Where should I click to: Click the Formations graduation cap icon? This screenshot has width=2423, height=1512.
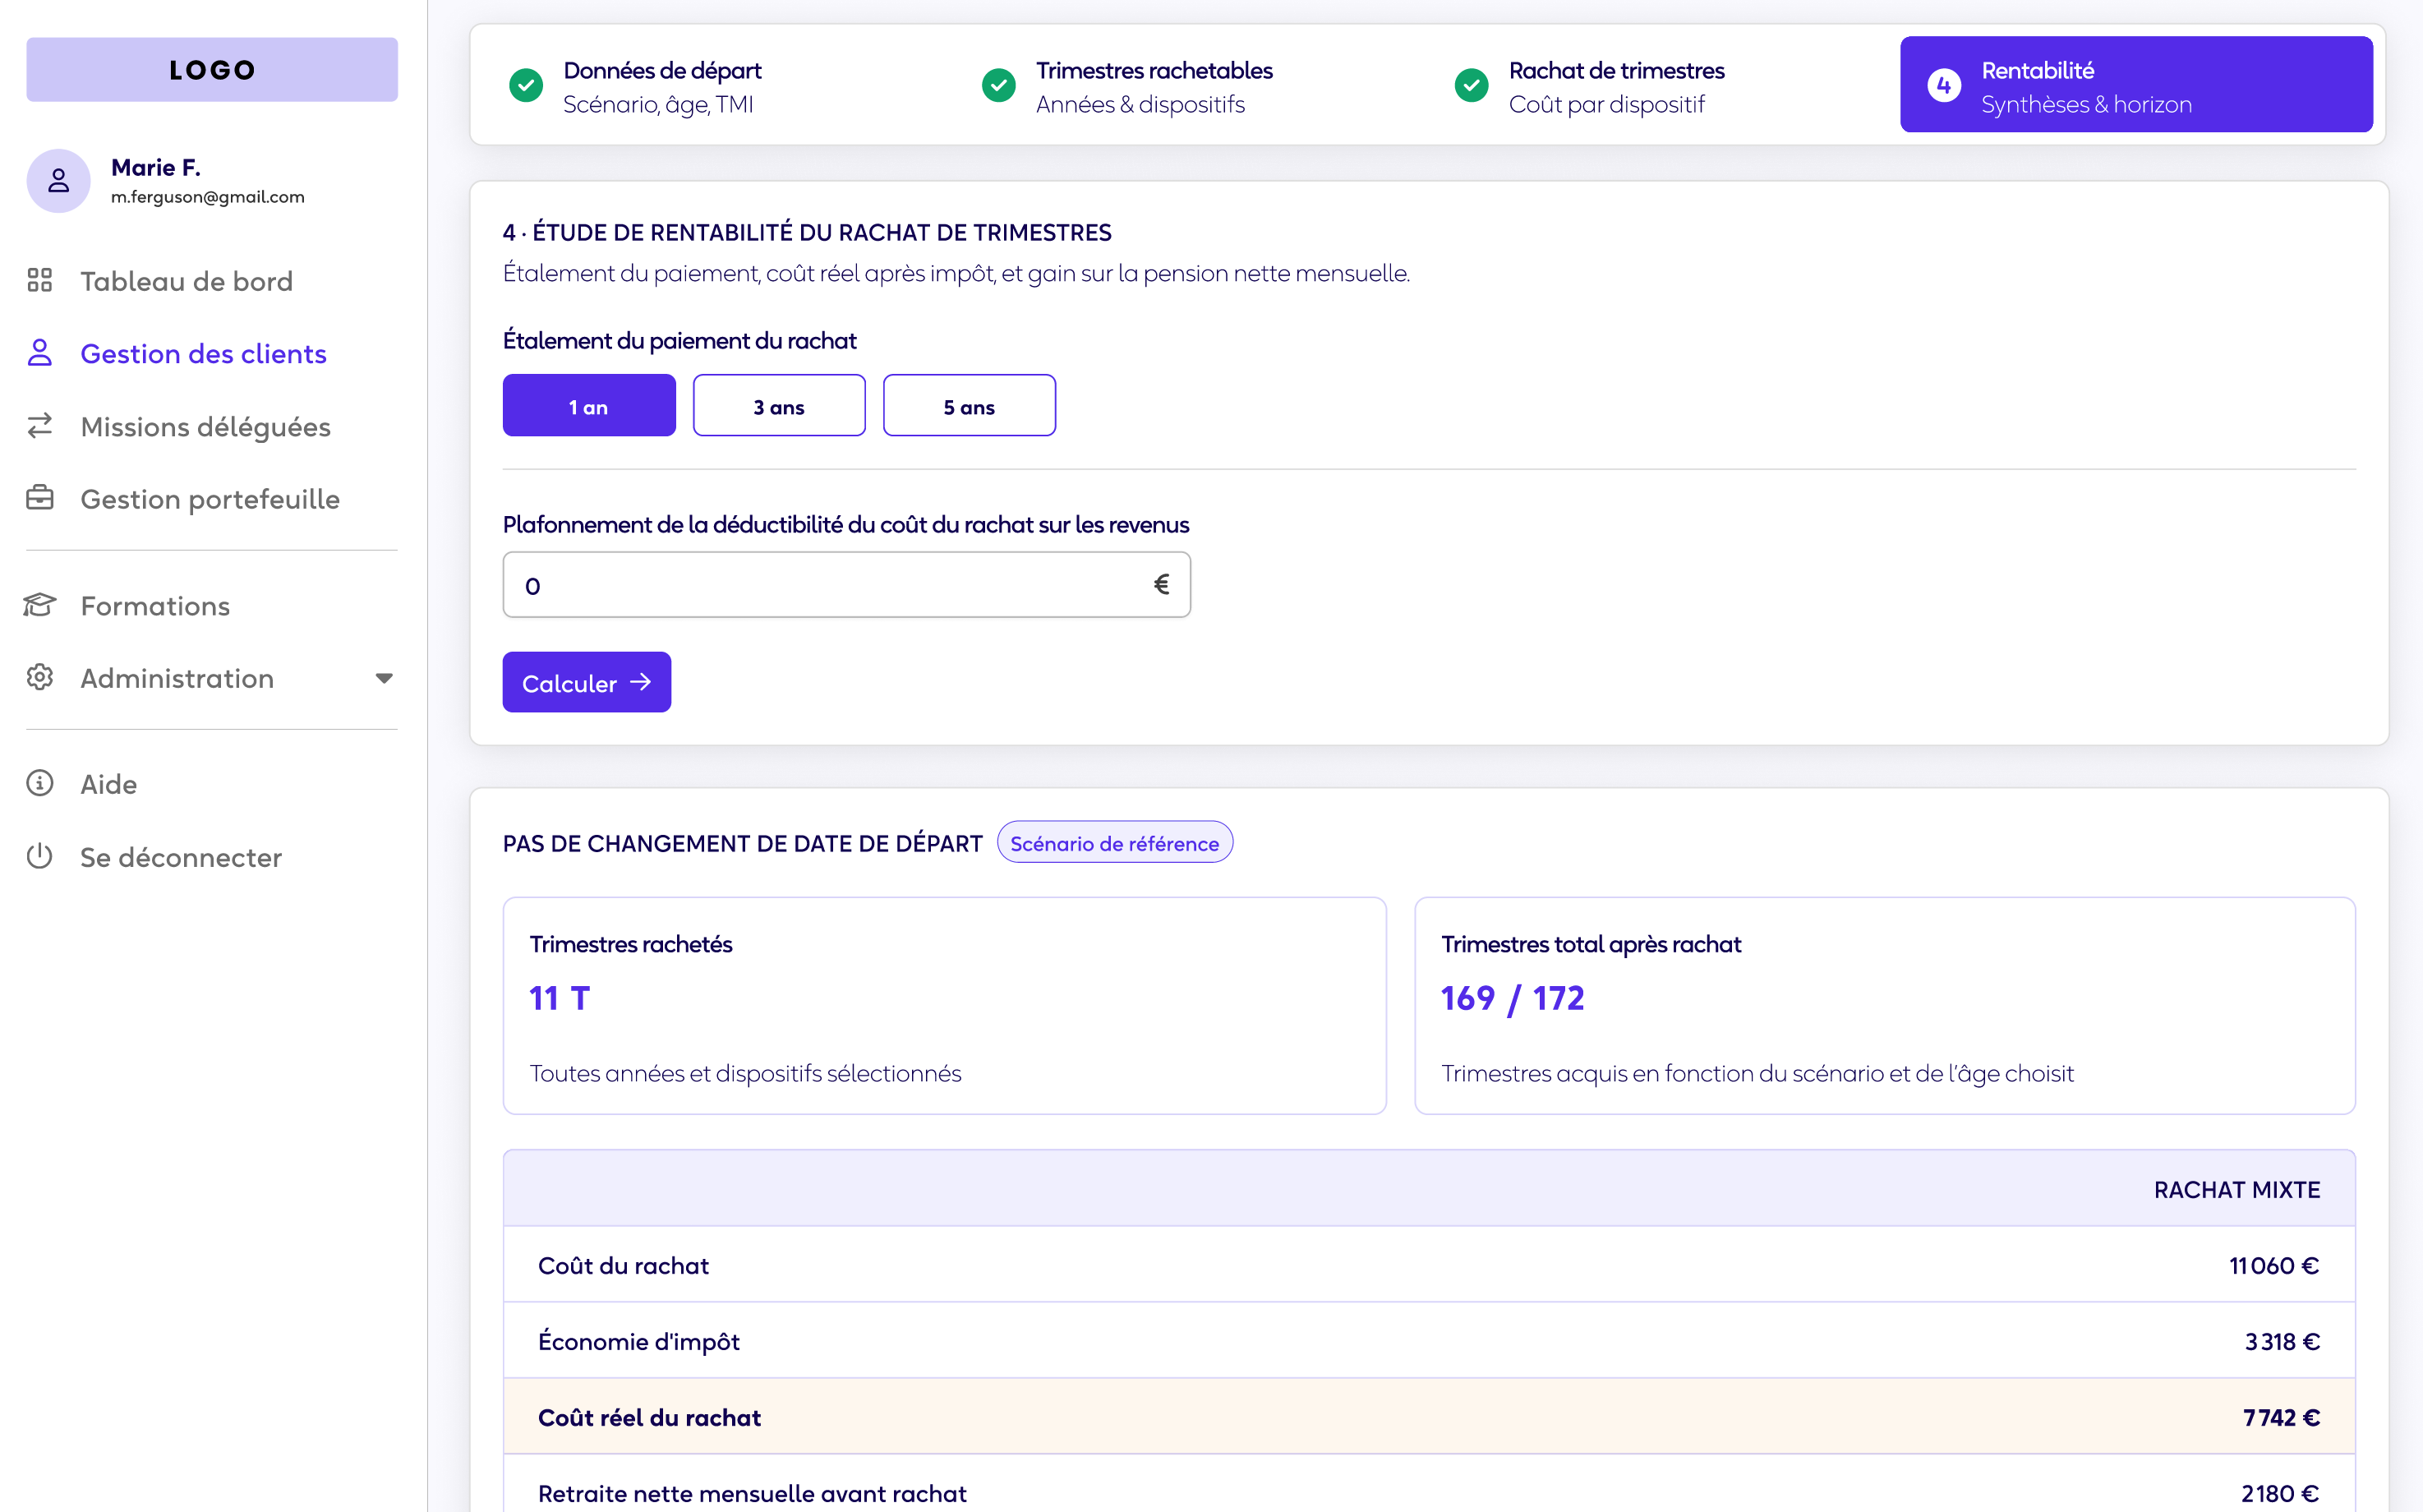[x=40, y=605]
